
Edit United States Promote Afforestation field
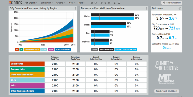tap(137, 64)
